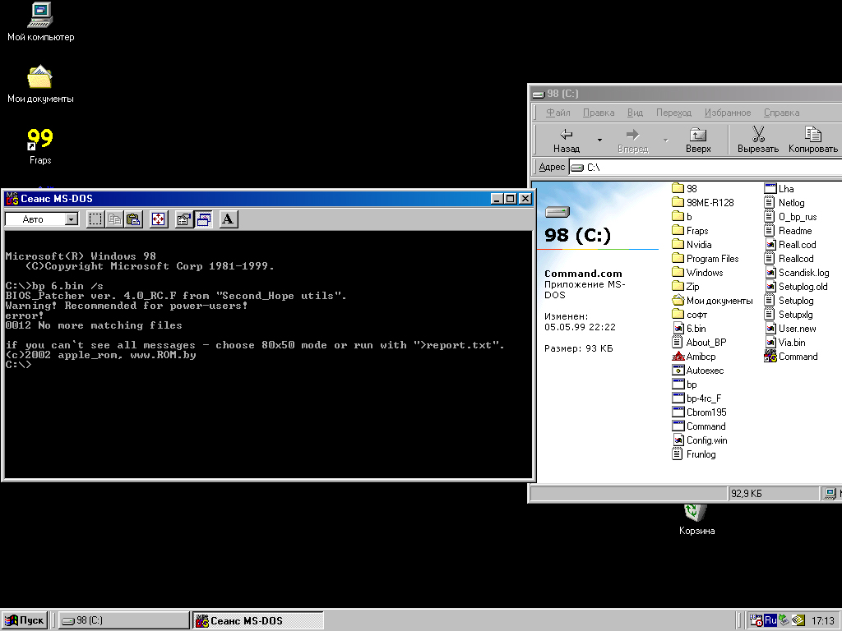Select the Fraps folder in Explorer

pos(690,231)
